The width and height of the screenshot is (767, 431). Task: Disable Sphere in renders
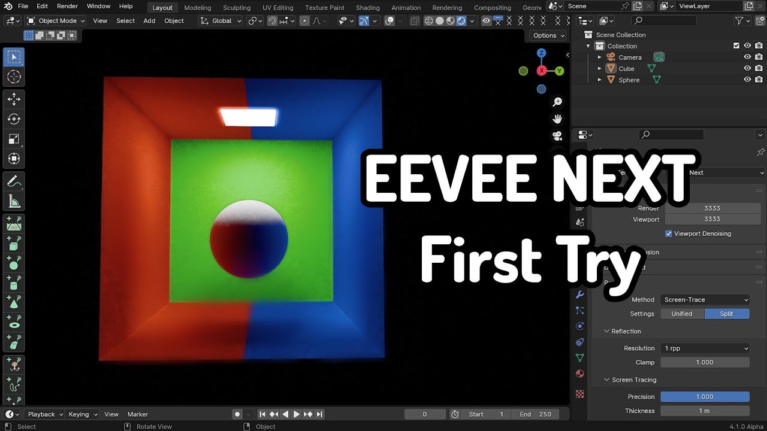pos(759,80)
